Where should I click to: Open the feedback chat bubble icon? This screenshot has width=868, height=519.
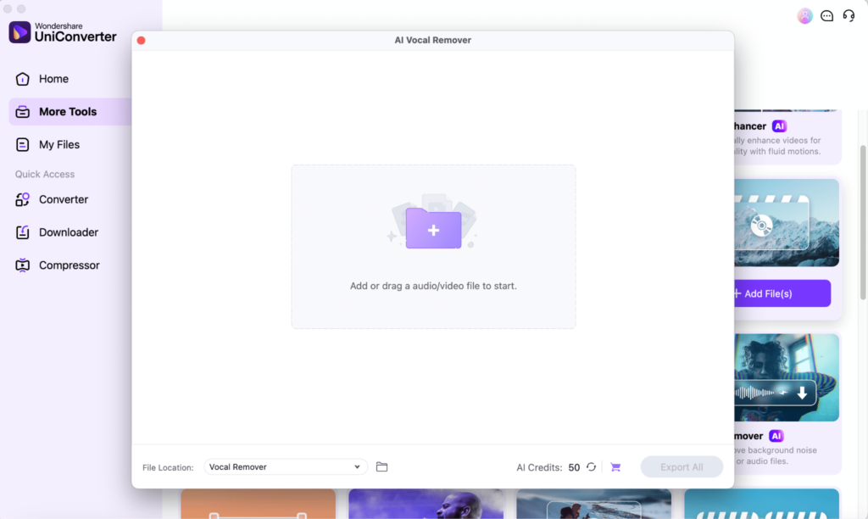click(x=826, y=15)
